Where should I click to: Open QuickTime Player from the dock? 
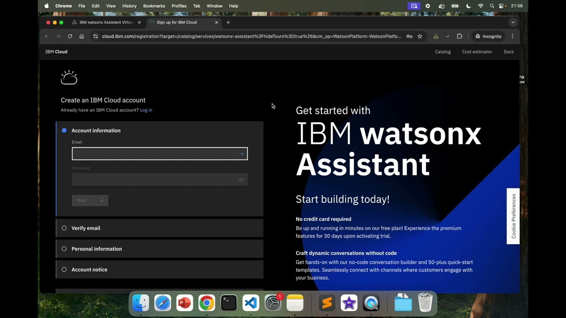point(371,303)
